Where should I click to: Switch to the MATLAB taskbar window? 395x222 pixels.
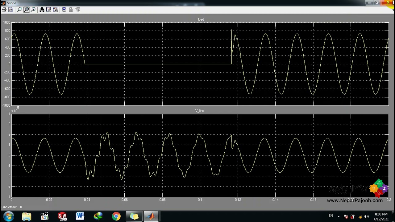click(x=151, y=216)
